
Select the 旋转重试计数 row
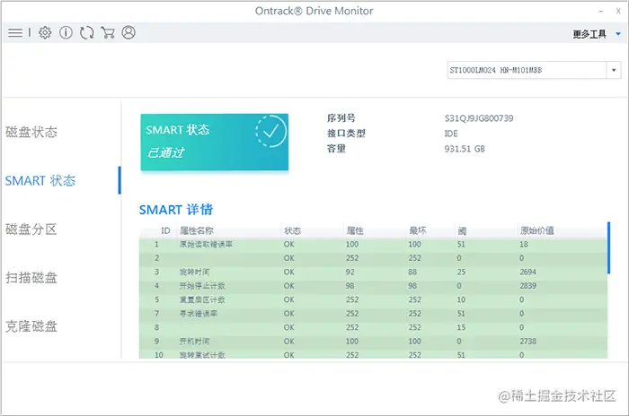click(x=373, y=355)
